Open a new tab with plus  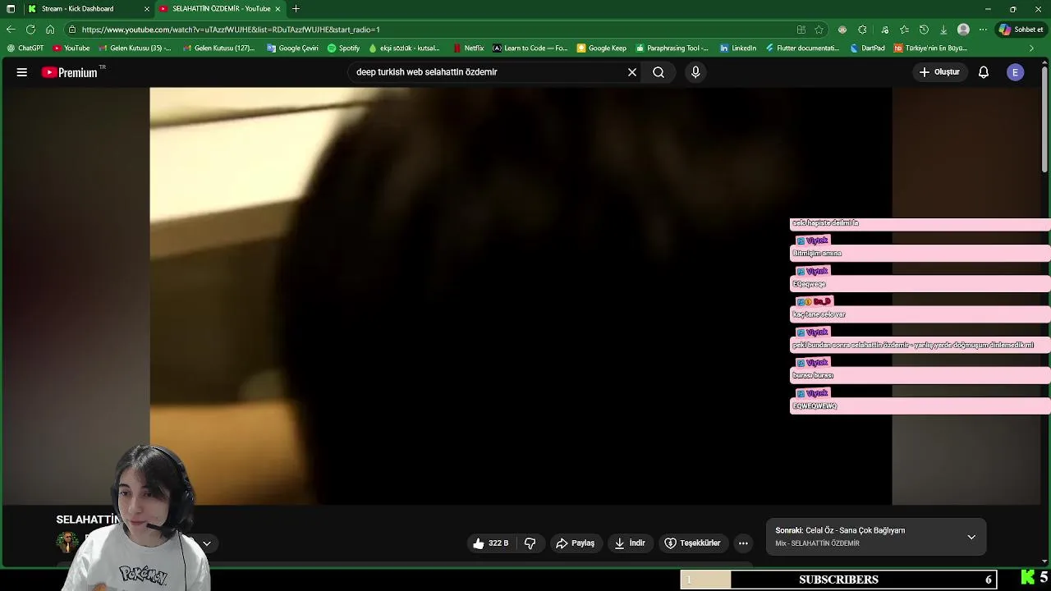coord(296,9)
